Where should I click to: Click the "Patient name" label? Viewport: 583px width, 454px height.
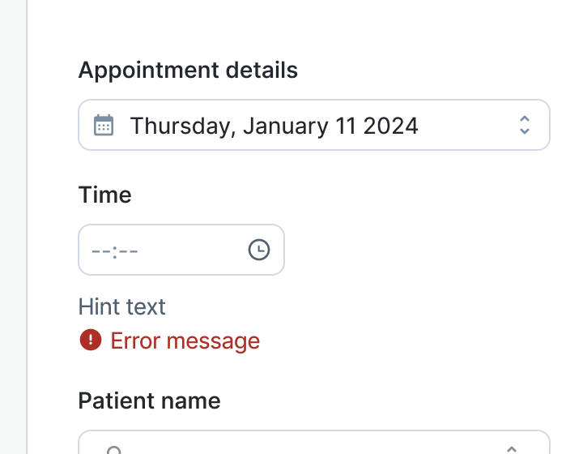(149, 400)
